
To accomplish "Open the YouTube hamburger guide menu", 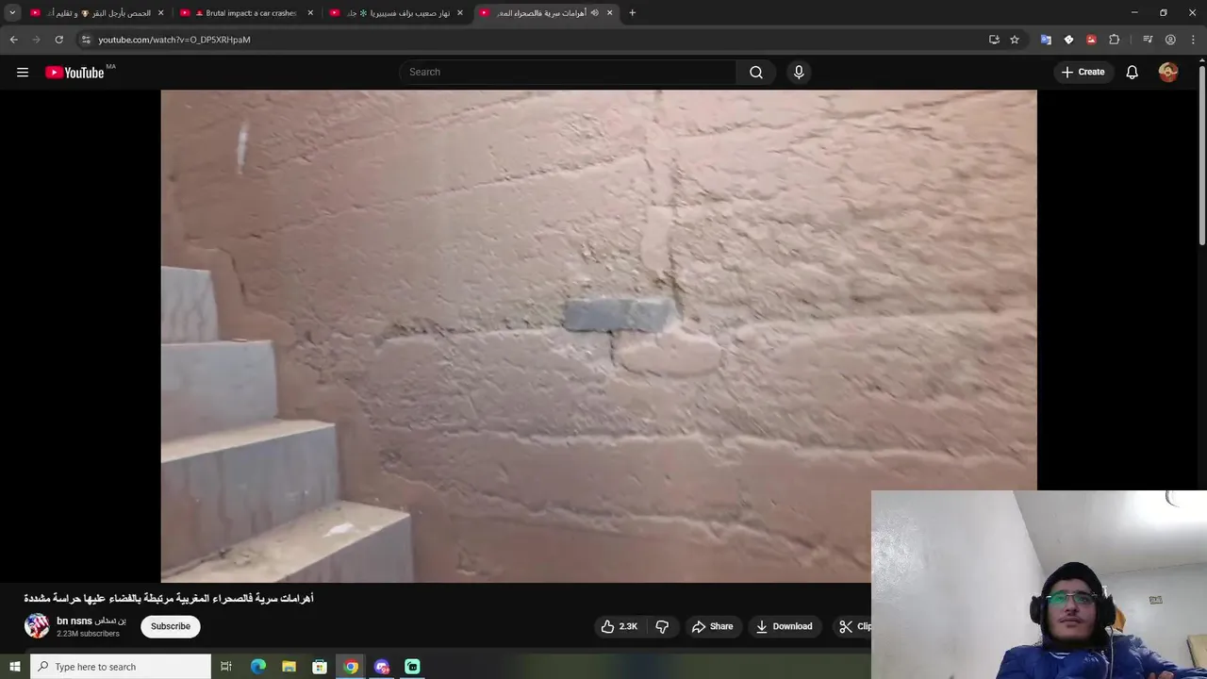I will tap(23, 72).
